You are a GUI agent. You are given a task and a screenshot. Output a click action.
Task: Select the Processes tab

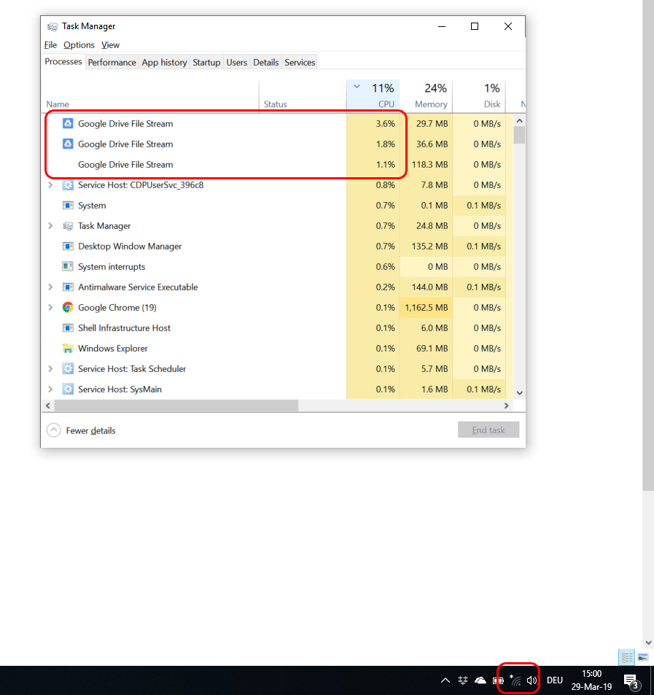pyautogui.click(x=63, y=61)
